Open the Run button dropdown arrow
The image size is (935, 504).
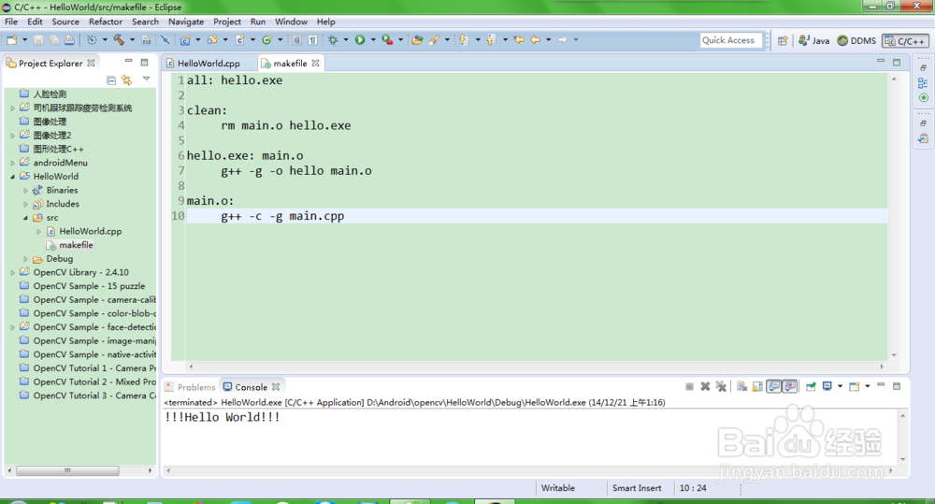(373, 40)
